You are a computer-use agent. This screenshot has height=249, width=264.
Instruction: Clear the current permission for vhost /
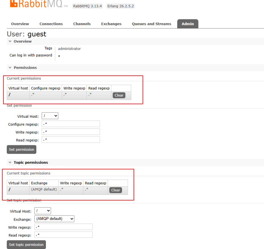tap(119, 96)
